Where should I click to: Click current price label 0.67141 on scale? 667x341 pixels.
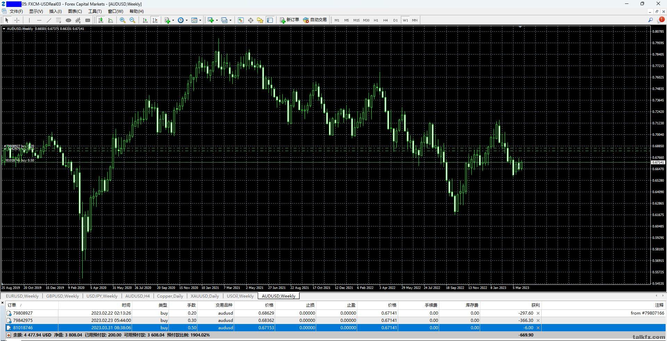(658, 163)
